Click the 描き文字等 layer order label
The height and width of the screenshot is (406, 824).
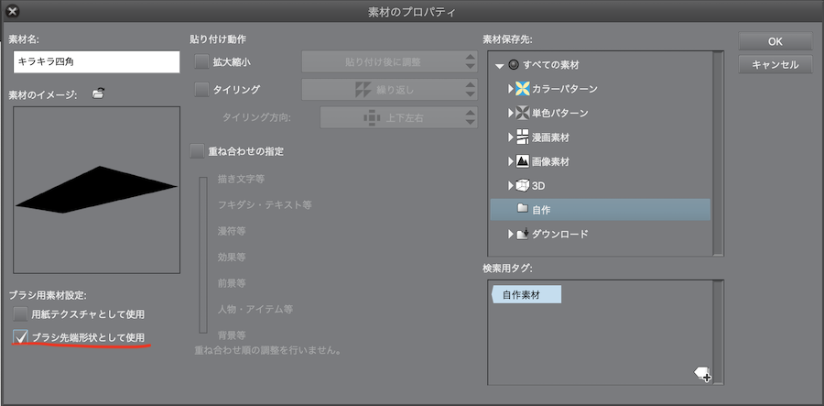(241, 179)
